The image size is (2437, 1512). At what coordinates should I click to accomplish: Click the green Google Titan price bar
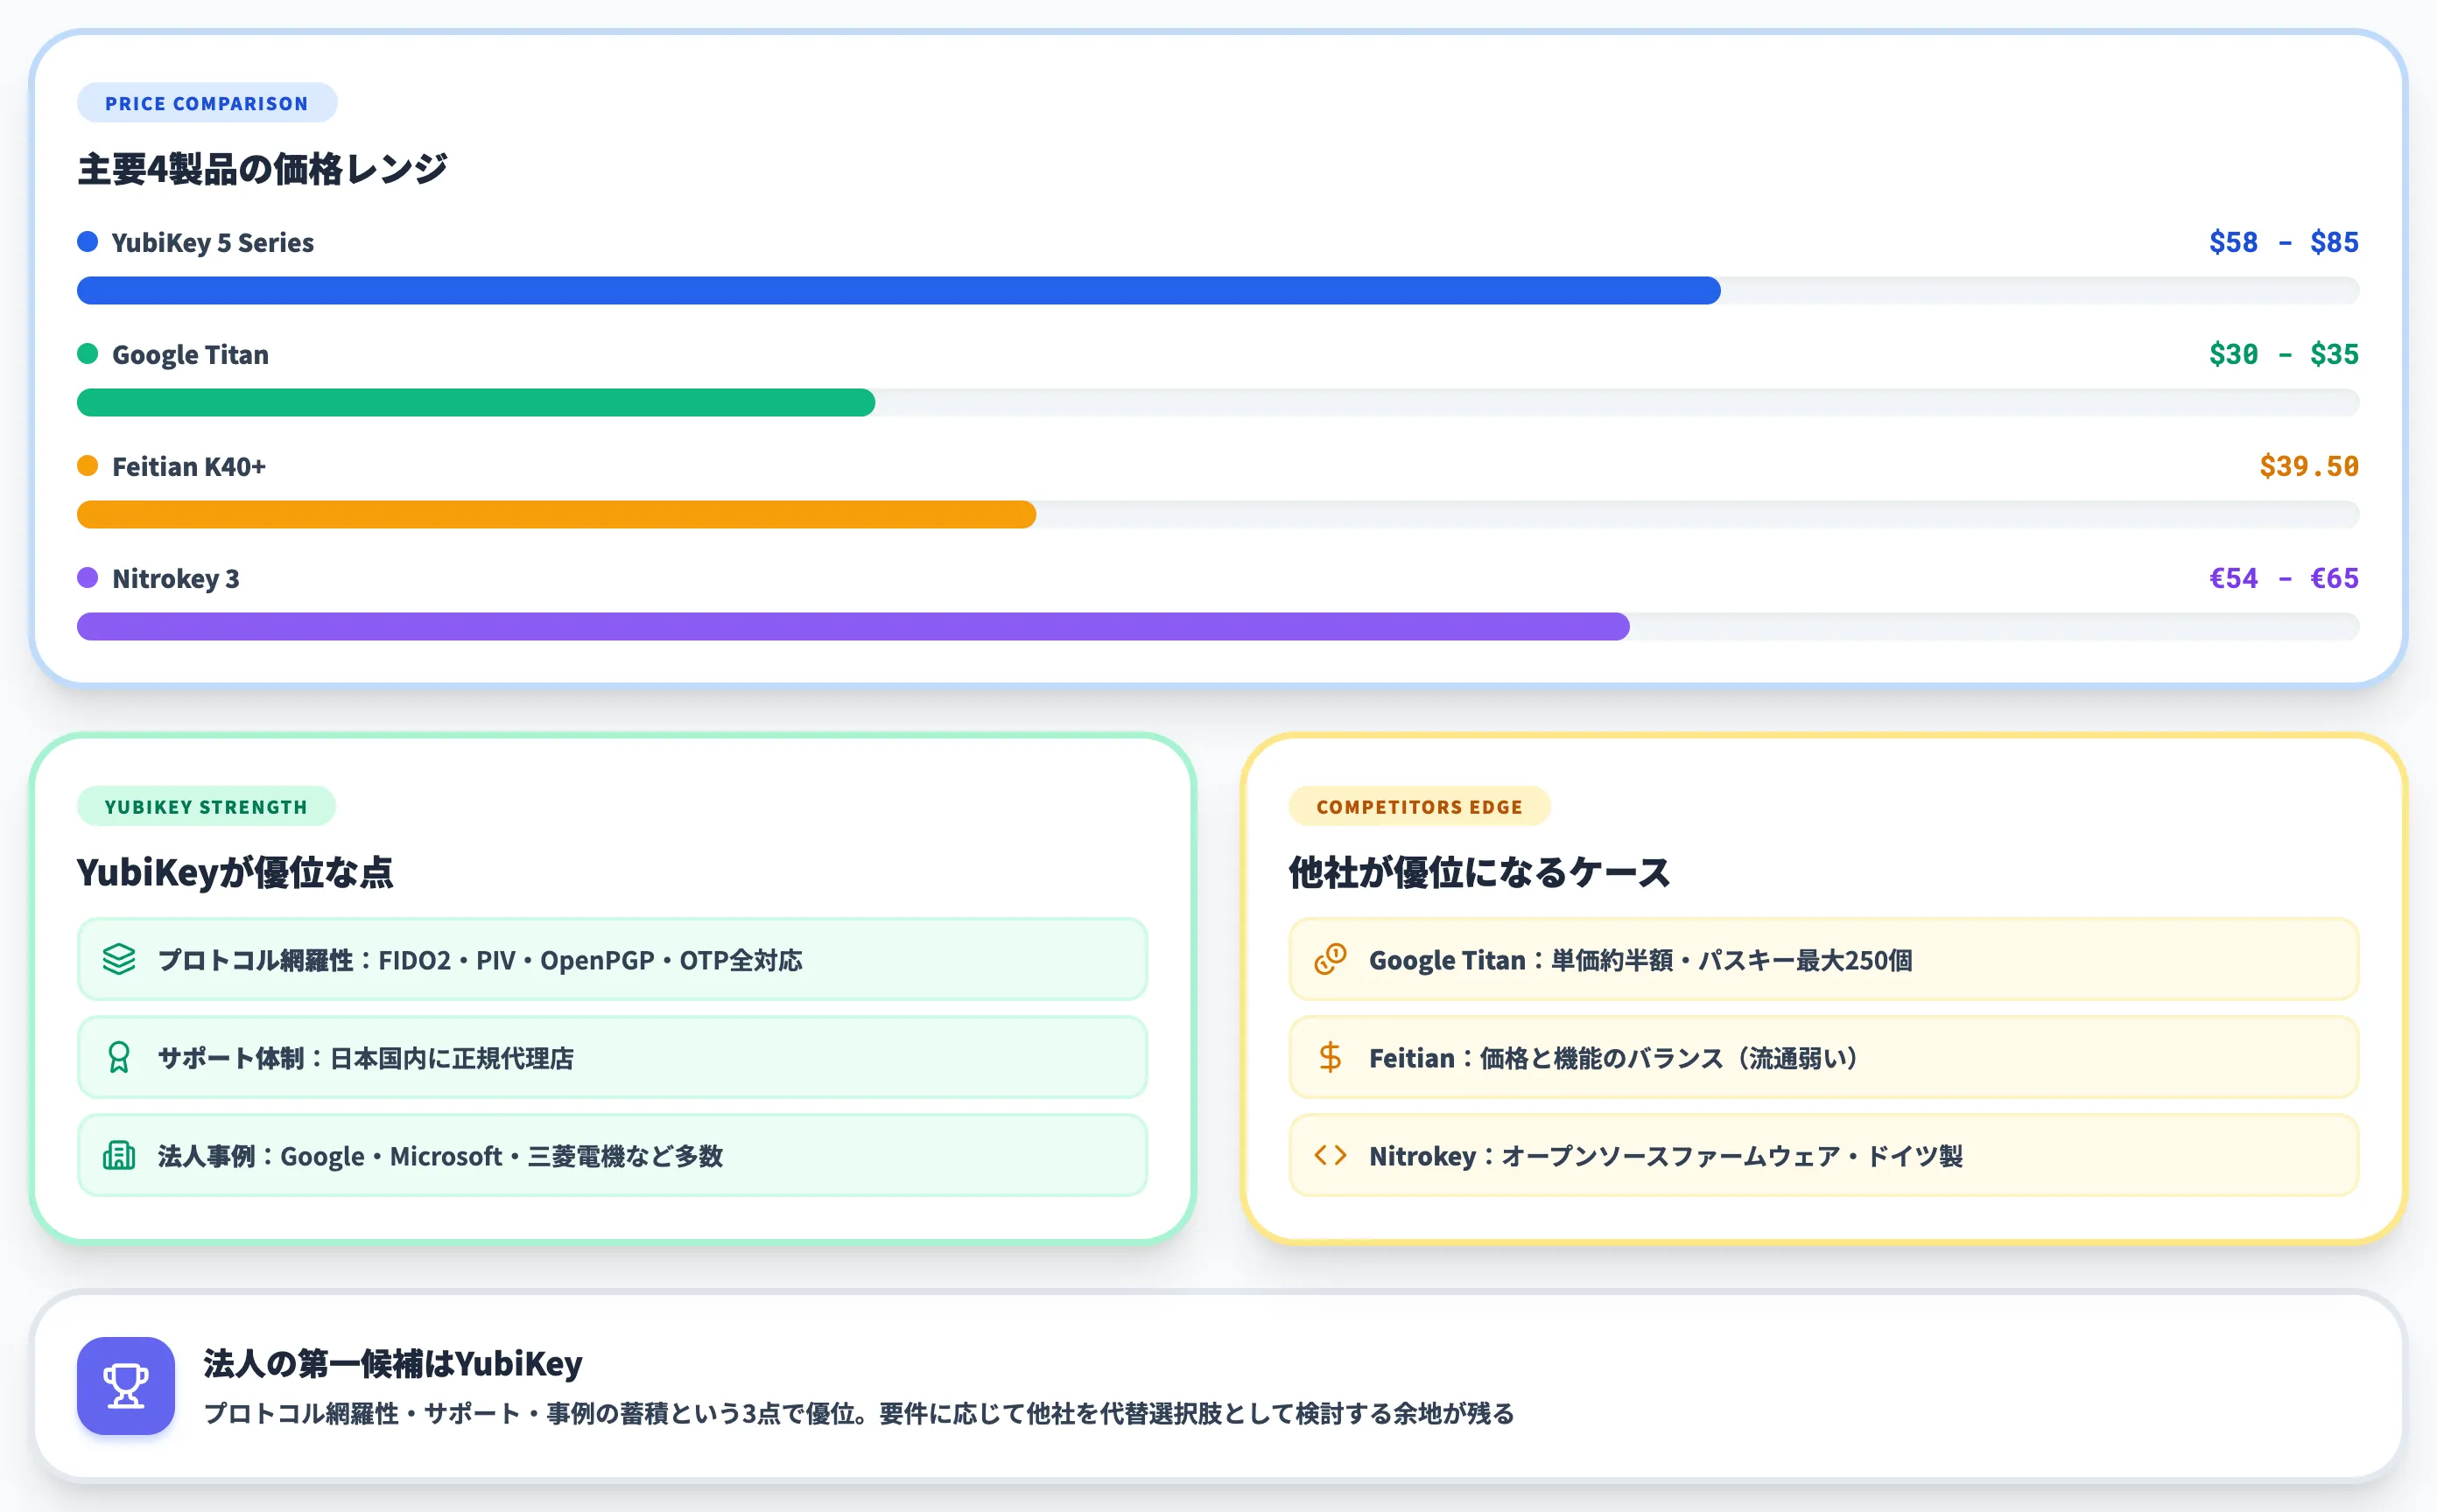(476, 403)
